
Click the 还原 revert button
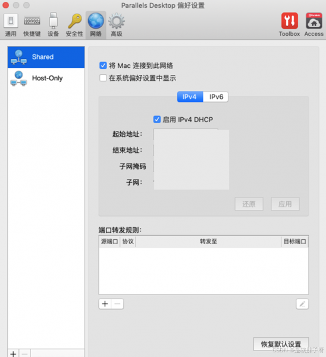point(249,203)
